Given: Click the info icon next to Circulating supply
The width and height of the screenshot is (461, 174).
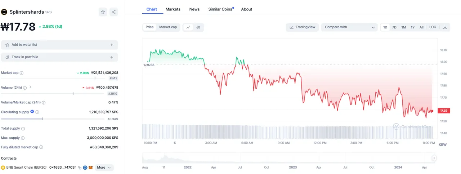Looking at the screenshot, I should tap(37, 112).
